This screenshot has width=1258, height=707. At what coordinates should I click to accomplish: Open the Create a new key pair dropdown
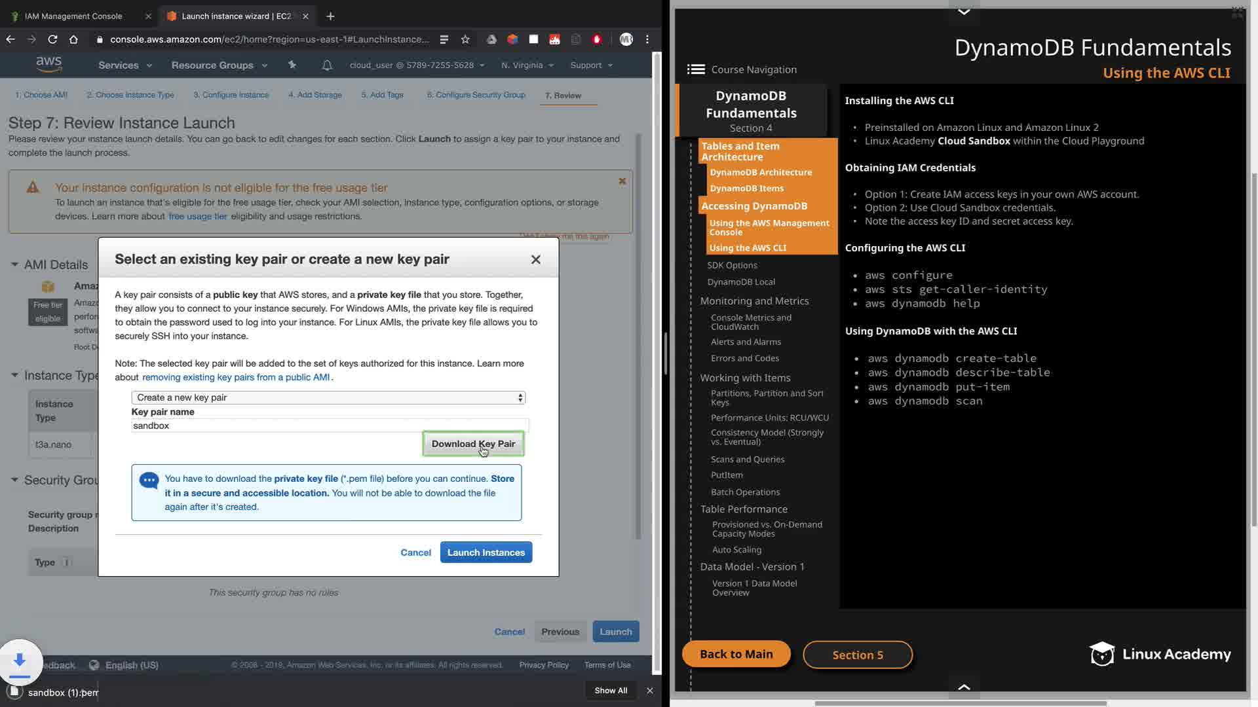tap(328, 397)
